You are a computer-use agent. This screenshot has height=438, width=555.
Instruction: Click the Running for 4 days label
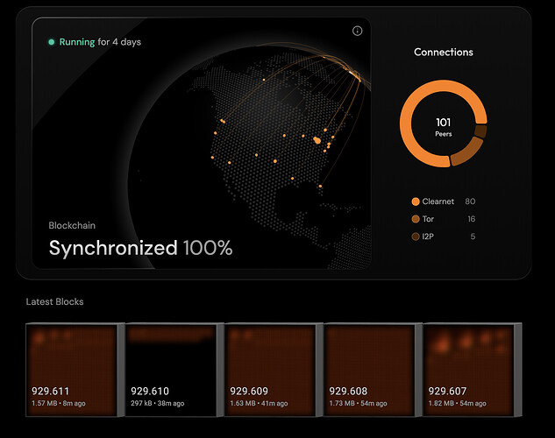pos(99,42)
